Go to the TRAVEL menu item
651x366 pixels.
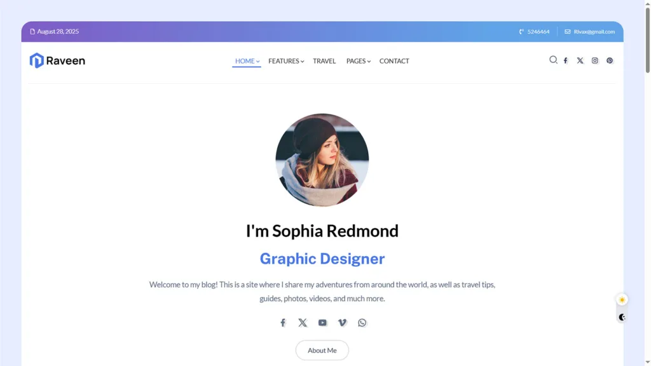click(x=324, y=61)
